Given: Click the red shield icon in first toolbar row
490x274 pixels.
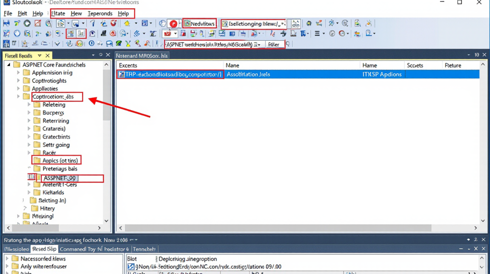Looking at the screenshot, I should (114, 23).
